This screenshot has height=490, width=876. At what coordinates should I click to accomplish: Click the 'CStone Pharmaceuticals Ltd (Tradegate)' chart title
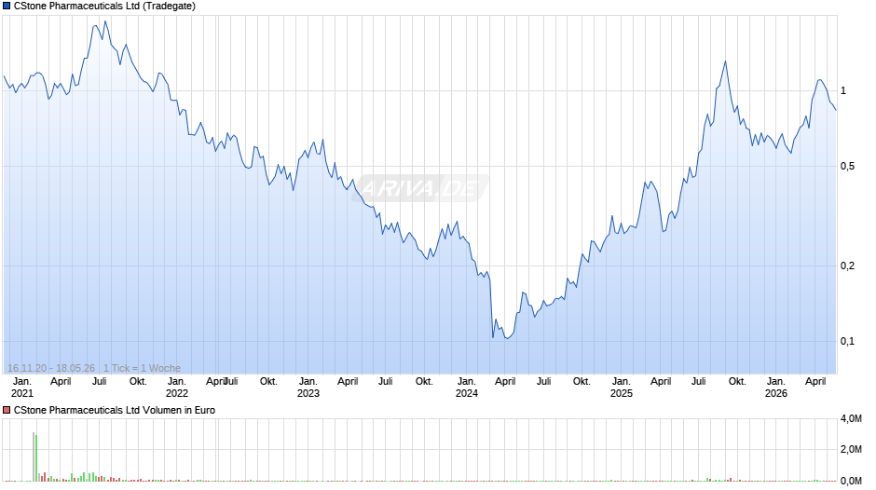[x=104, y=7]
